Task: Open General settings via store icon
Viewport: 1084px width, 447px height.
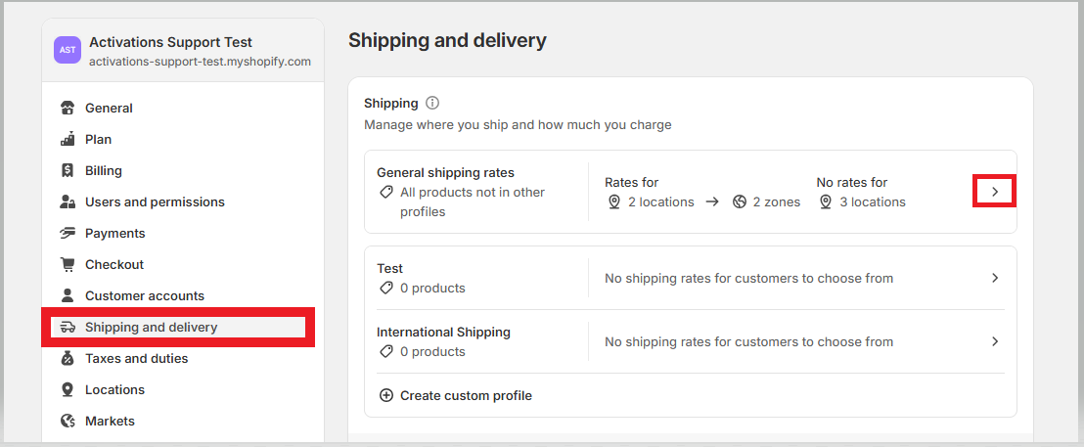Action: [x=68, y=108]
